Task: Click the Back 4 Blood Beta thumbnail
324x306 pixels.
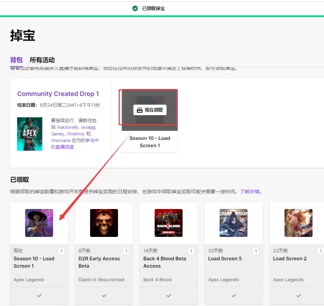Action: 168,223
